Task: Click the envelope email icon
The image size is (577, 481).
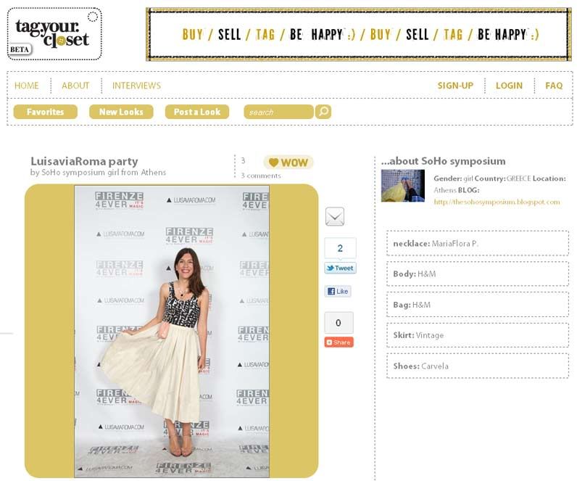Action: (335, 217)
